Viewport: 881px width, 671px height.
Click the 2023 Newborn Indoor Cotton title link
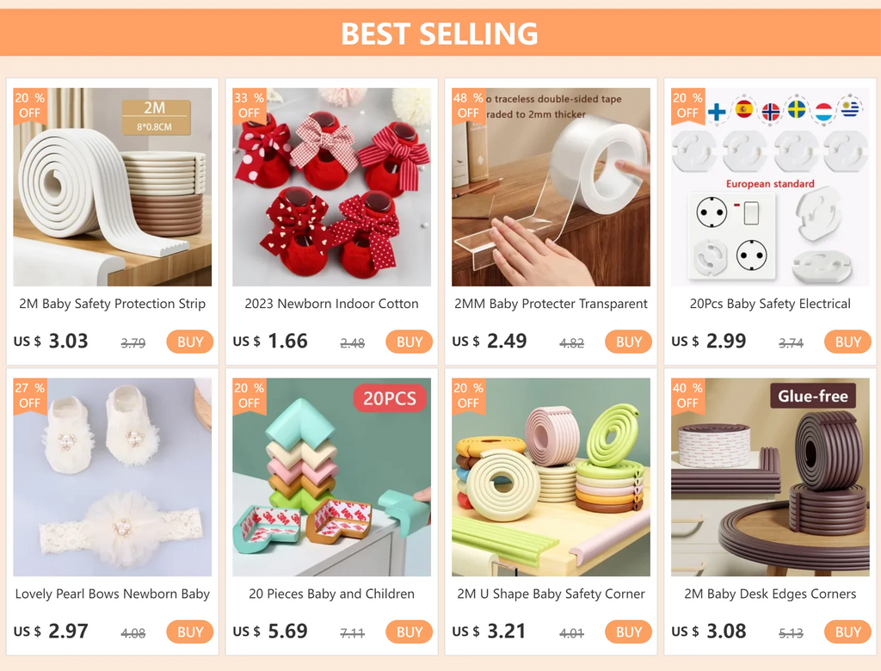tap(331, 304)
